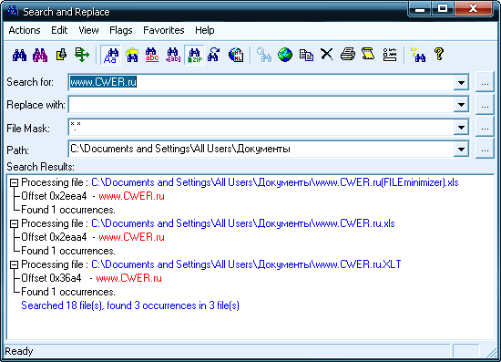Click the touch files hand icon

61,55
